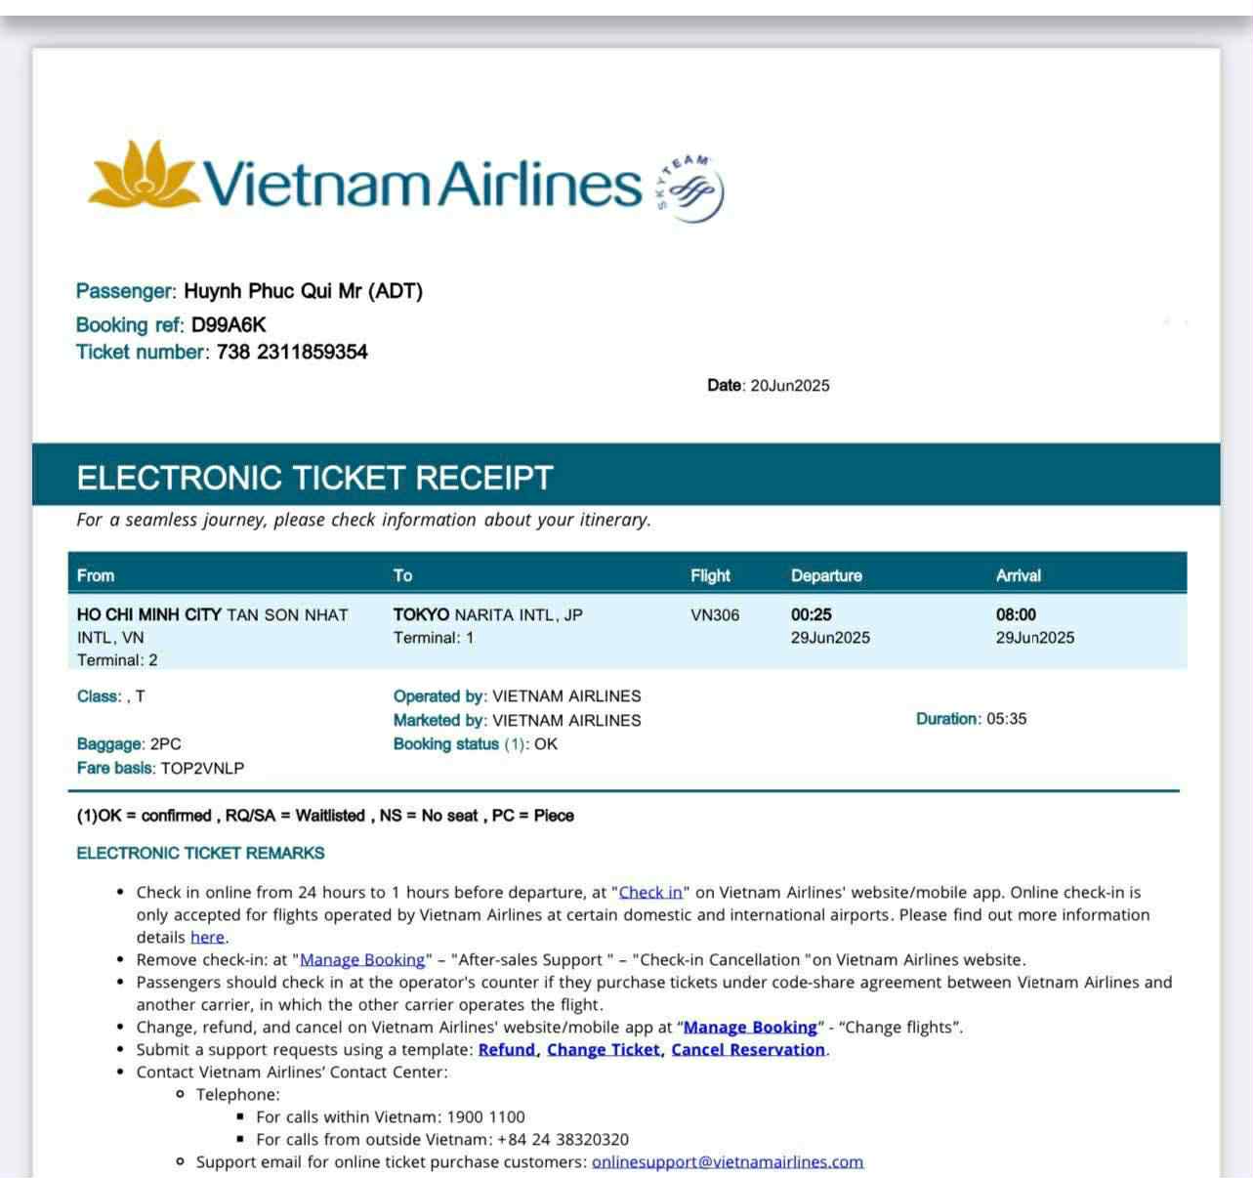Click flight number VN306
The width and height of the screenshot is (1253, 1178).
pyautogui.click(x=715, y=615)
